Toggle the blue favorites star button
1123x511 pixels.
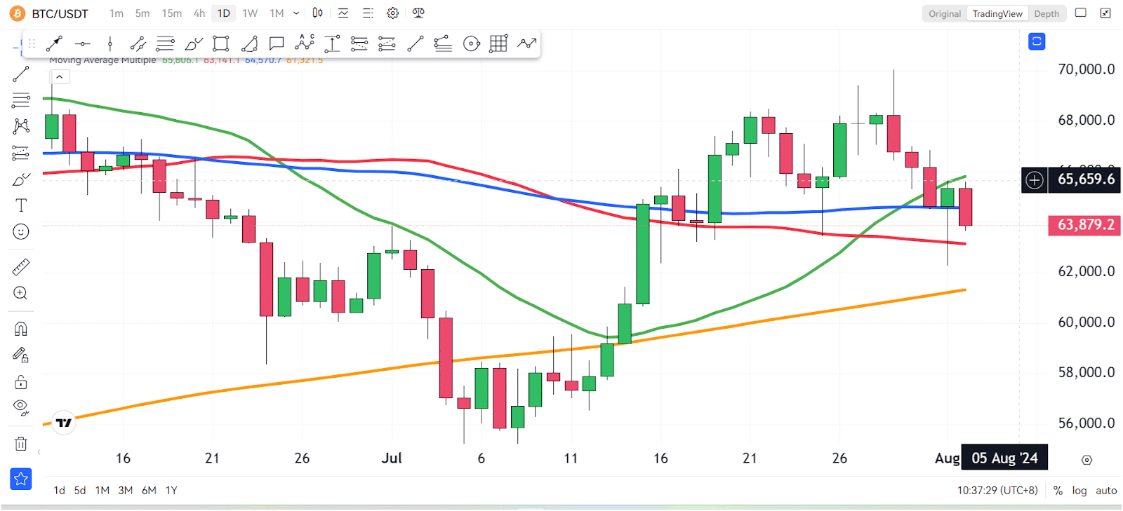coord(21,479)
